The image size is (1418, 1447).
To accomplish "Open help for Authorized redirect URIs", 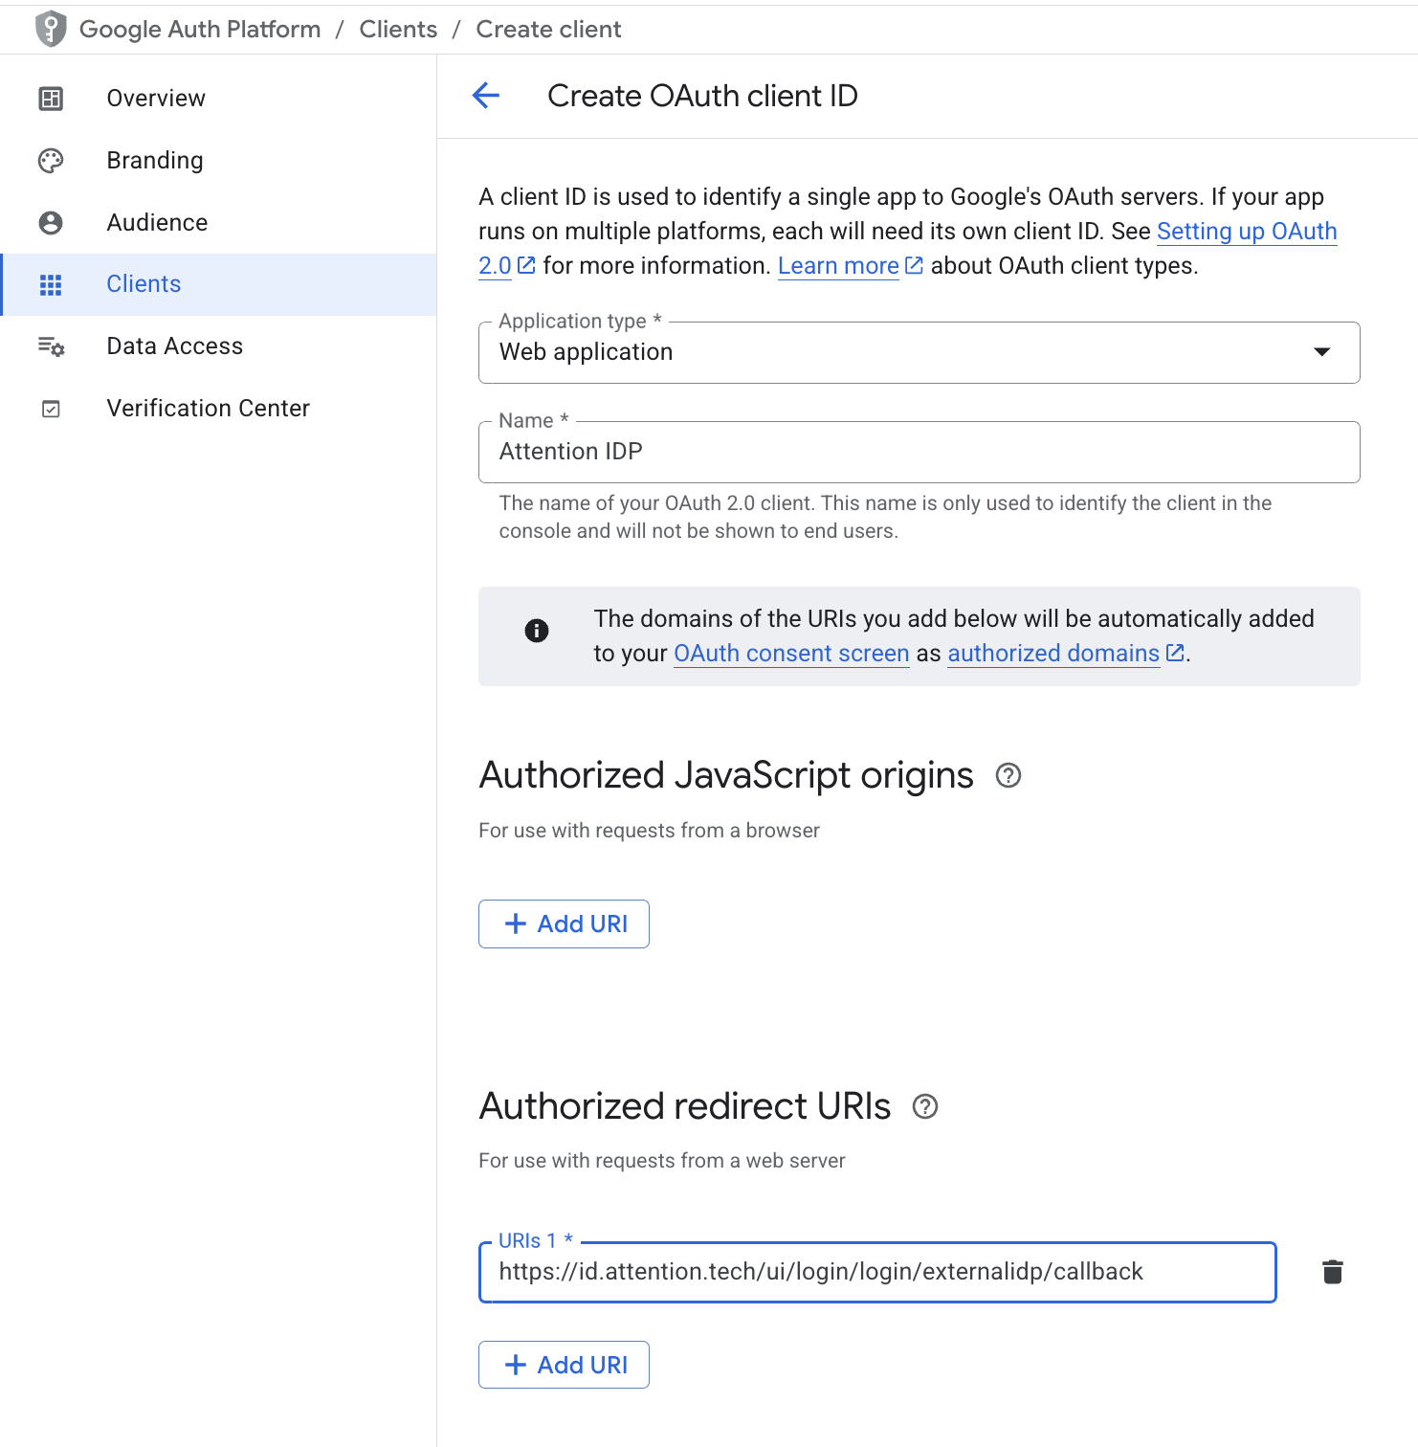I will [x=924, y=1107].
